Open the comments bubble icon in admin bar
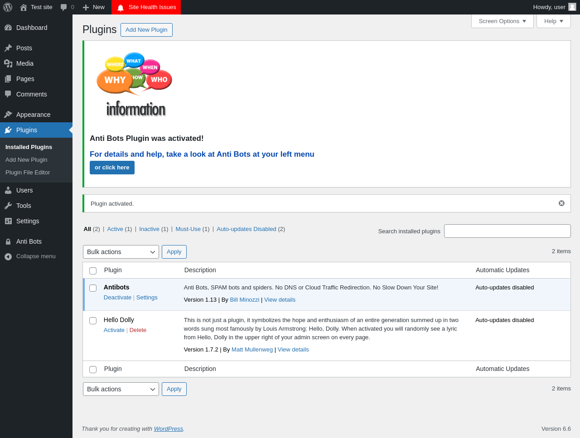The width and height of the screenshot is (580, 438). (64, 7)
